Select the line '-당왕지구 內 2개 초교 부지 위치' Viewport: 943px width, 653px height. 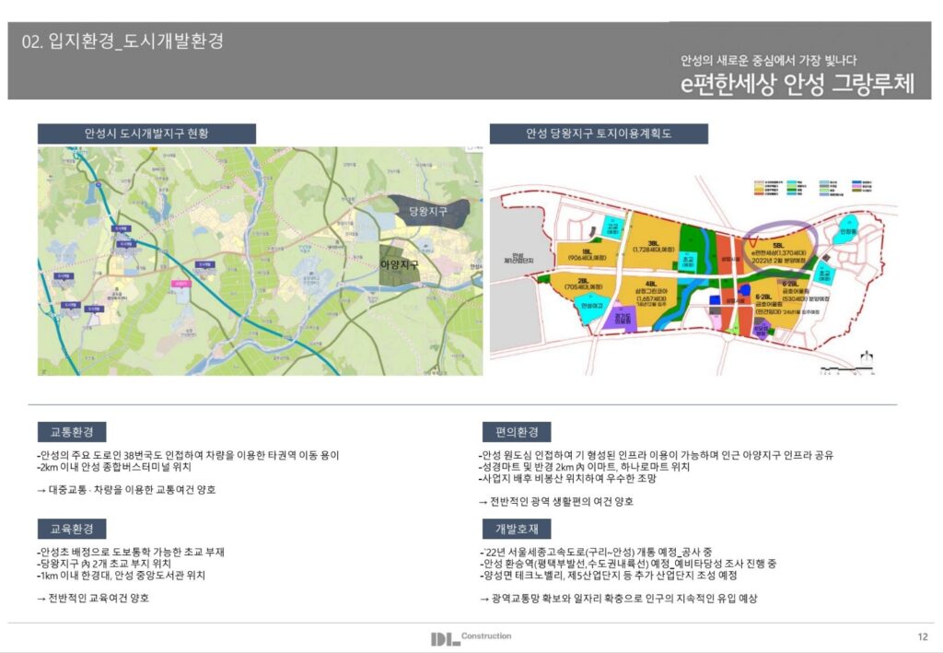pos(103,564)
